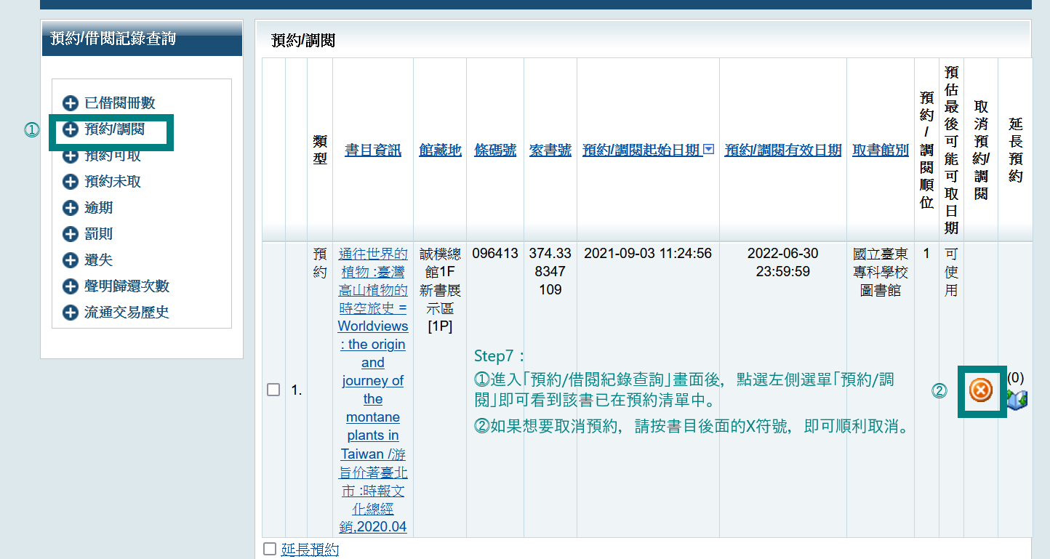1050x559 pixels.
Task: Open the book title link 通往世界的植物
Action: pyautogui.click(x=373, y=390)
